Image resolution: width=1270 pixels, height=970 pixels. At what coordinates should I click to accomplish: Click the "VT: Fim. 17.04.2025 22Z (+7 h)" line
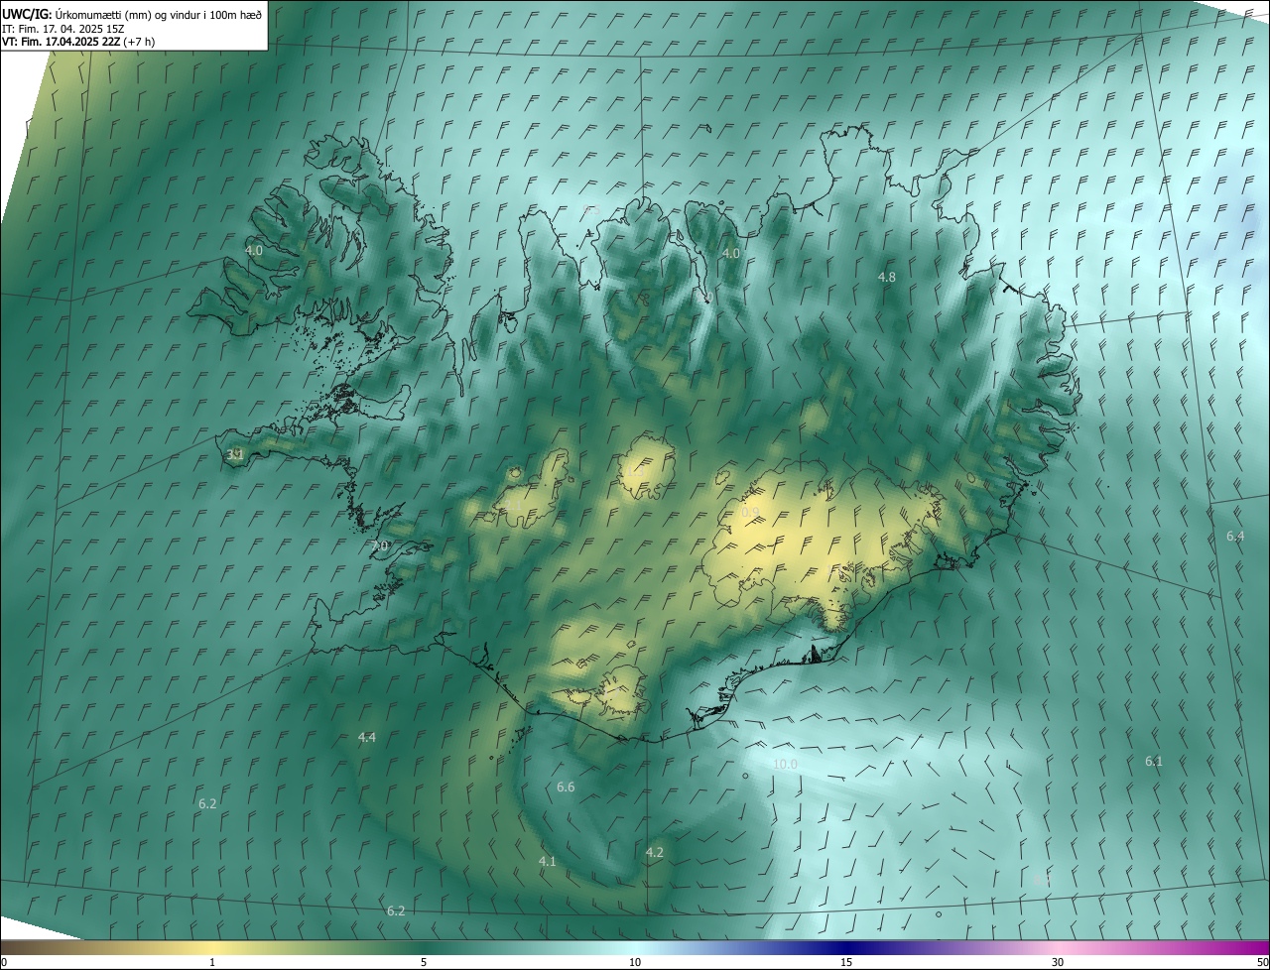click(x=78, y=42)
